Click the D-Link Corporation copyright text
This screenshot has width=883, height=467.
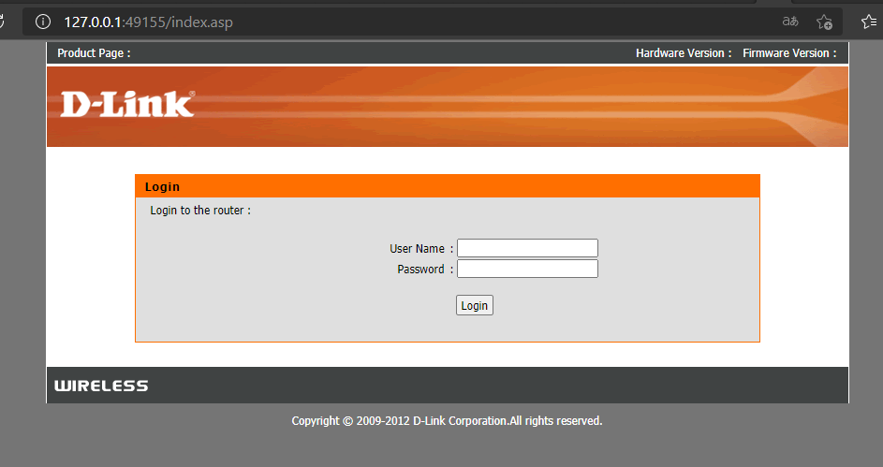click(448, 421)
